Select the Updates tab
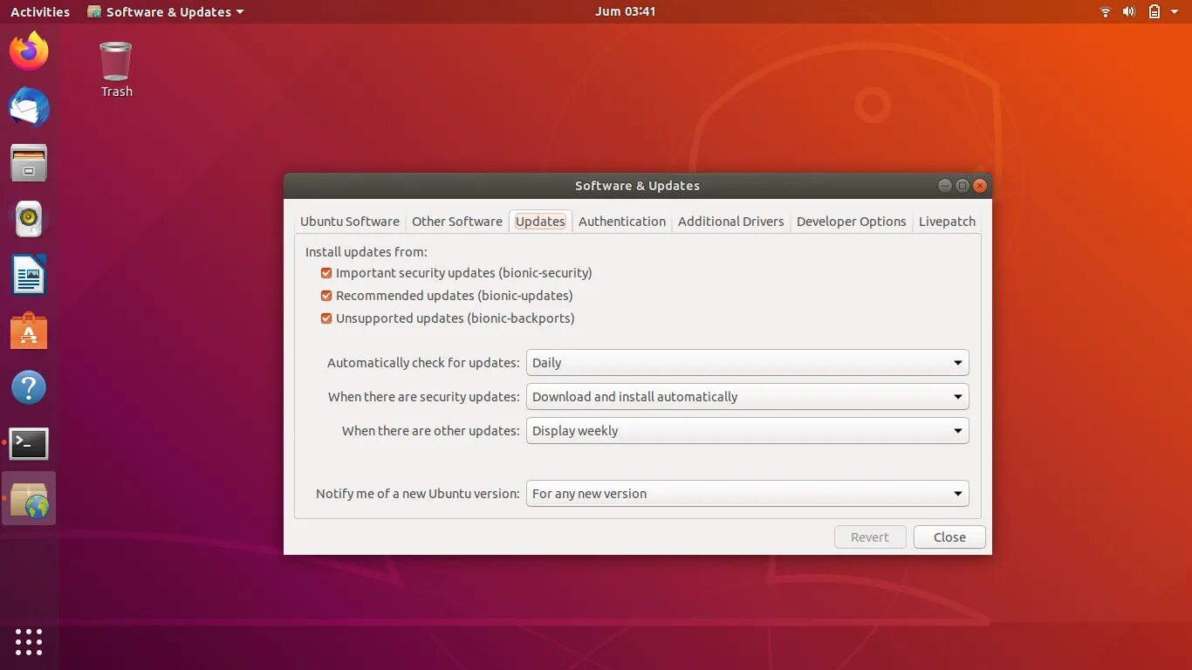Image resolution: width=1192 pixels, height=670 pixels. [x=540, y=222]
